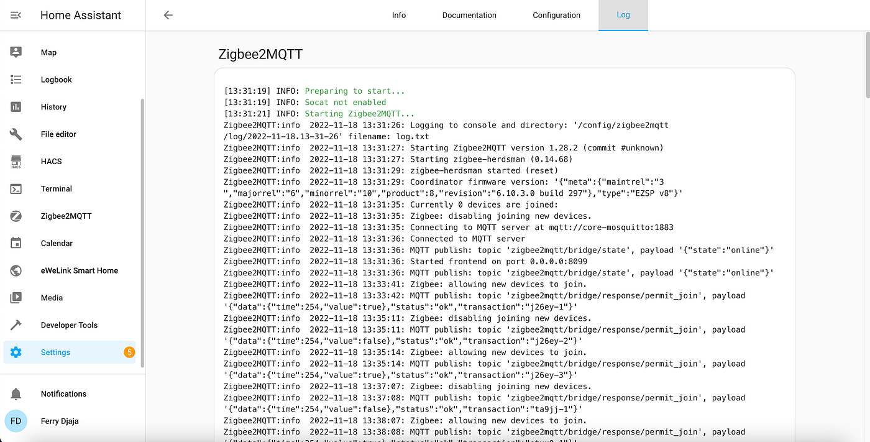This screenshot has width=870, height=442.
Task: Open the Logbook menu item label
Action: (x=57, y=80)
